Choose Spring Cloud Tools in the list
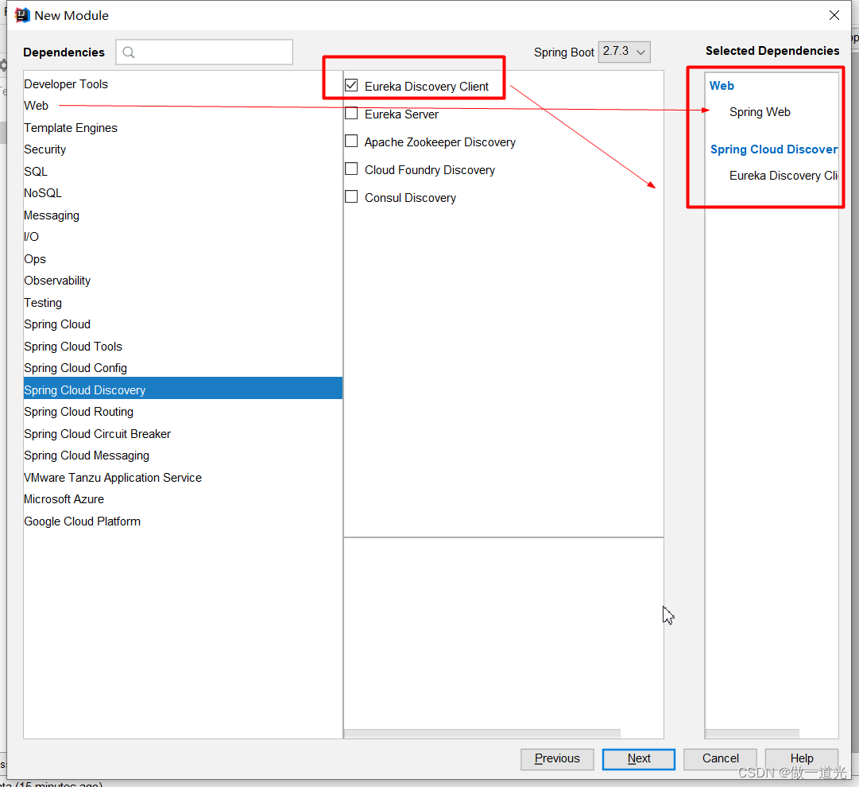Screen dimensions: 859x787 [x=183, y=347]
